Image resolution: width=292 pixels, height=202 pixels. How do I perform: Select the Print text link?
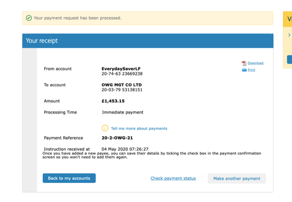pyautogui.click(x=251, y=70)
